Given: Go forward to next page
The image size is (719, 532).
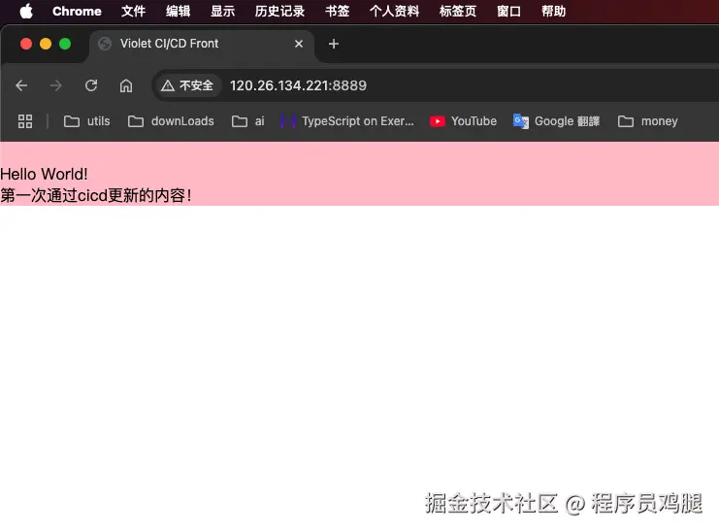Looking at the screenshot, I should click(56, 85).
